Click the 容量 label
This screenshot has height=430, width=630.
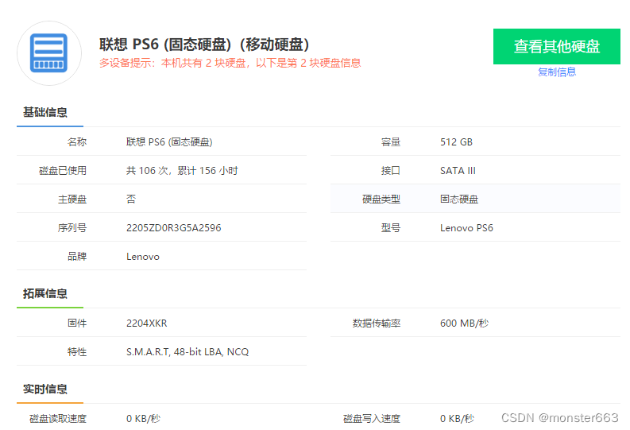(x=391, y=141)
